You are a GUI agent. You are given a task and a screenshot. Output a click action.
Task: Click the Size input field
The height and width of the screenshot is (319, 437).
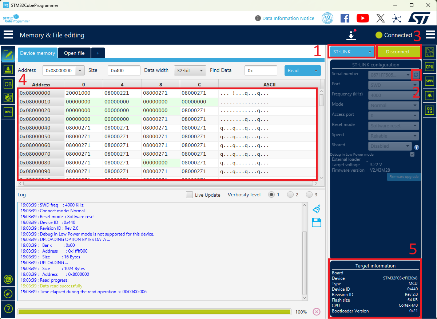124,70
